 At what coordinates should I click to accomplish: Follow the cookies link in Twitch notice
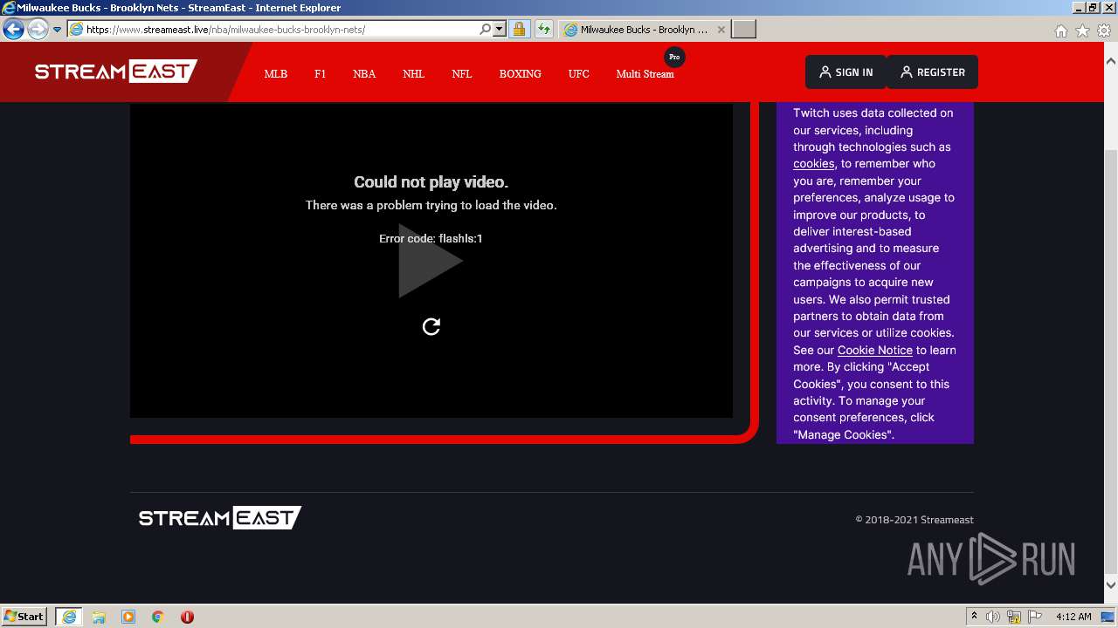click(814, 163)
